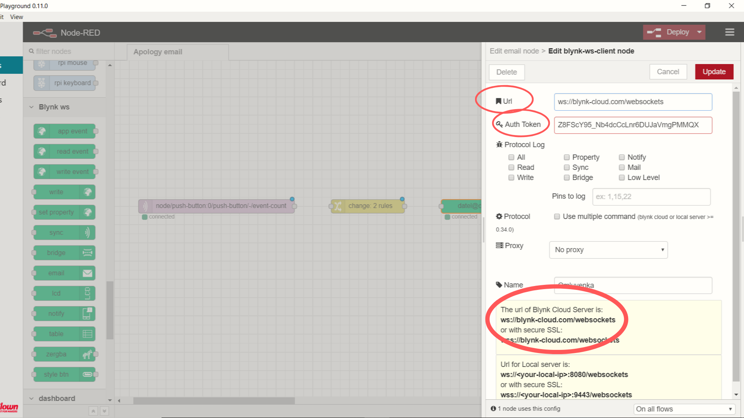Enable the Bridge log checkbox
This screenshot has height=418, width=744.
click(567, 177)
